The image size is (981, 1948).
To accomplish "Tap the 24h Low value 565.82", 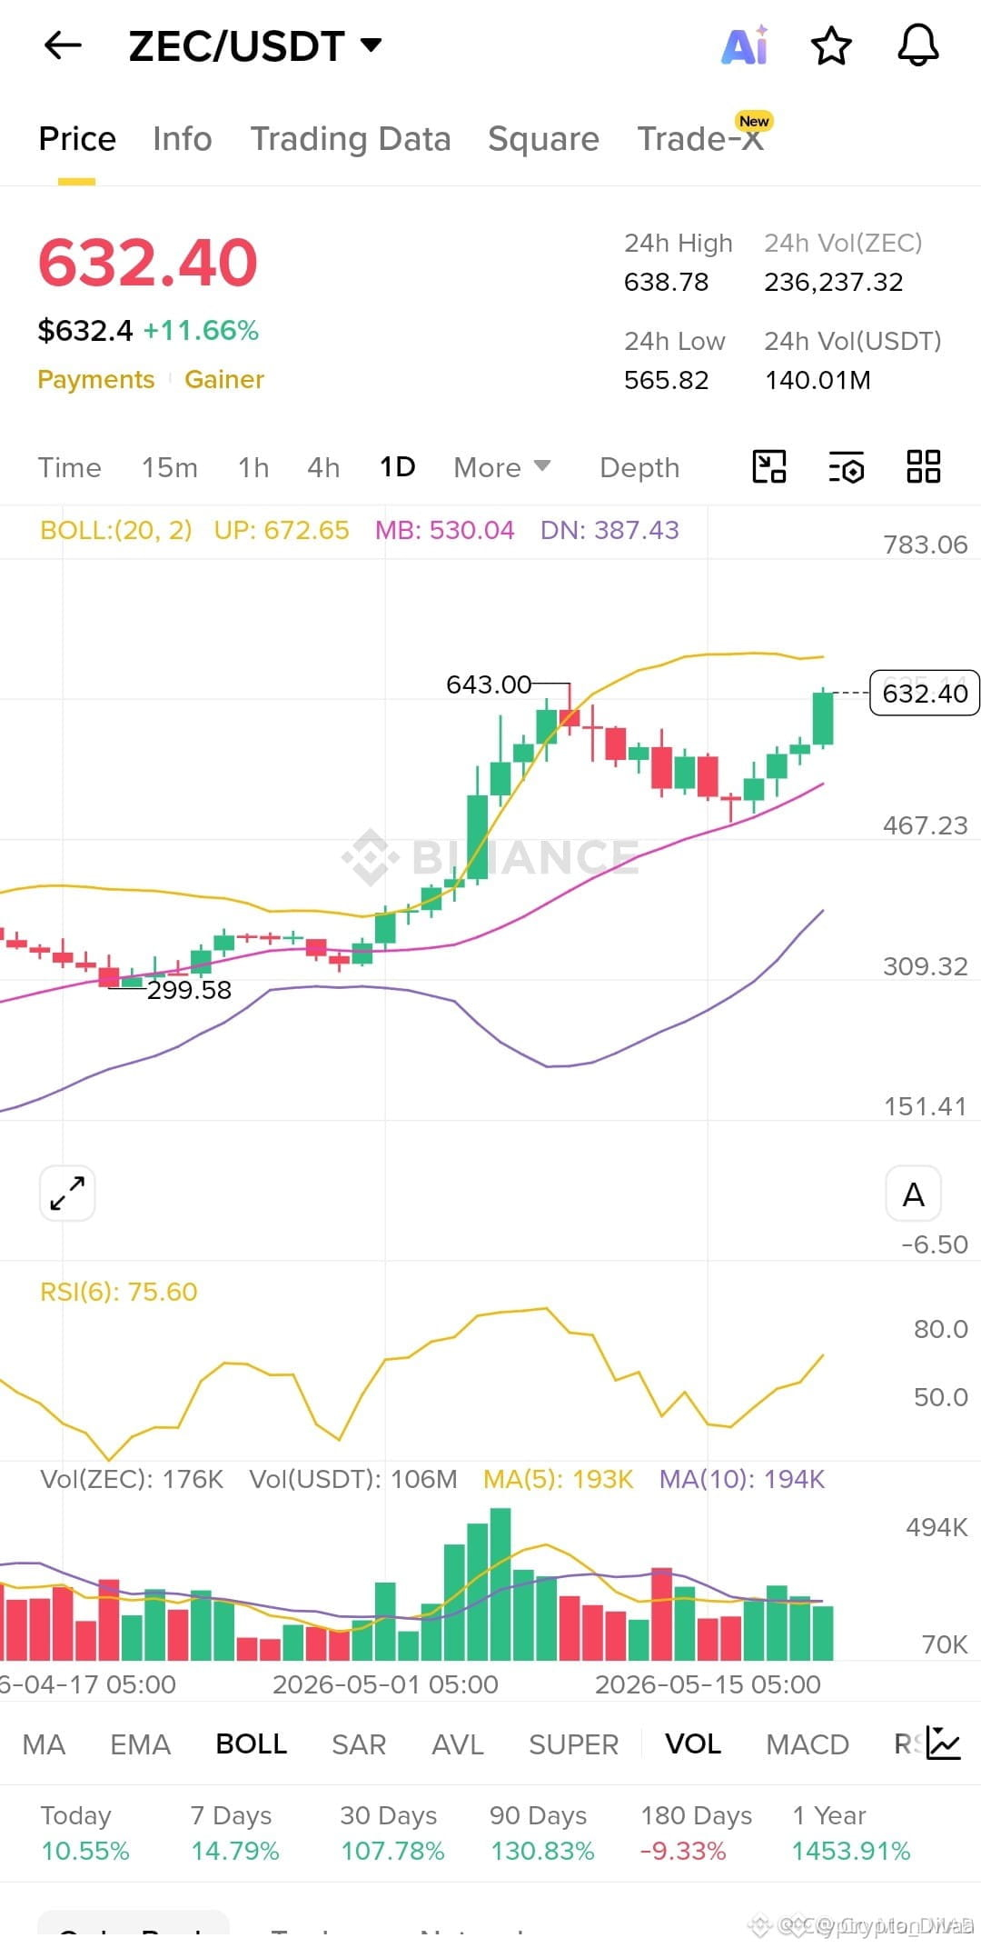I will 666,380.
